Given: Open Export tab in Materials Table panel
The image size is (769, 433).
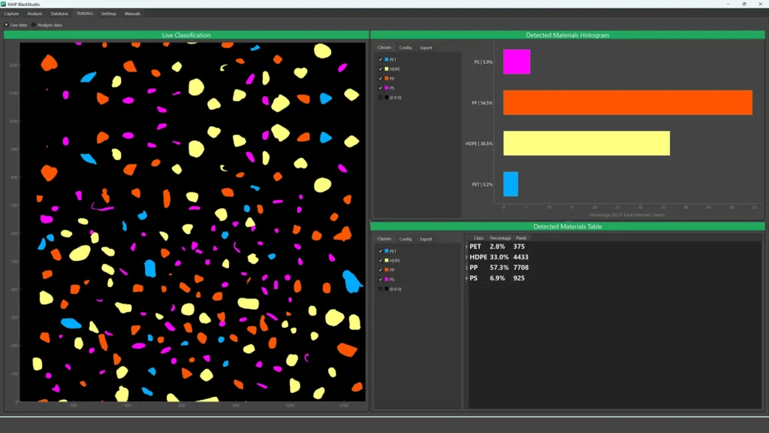Looking at the screenshot, I should tap(426, 239).
